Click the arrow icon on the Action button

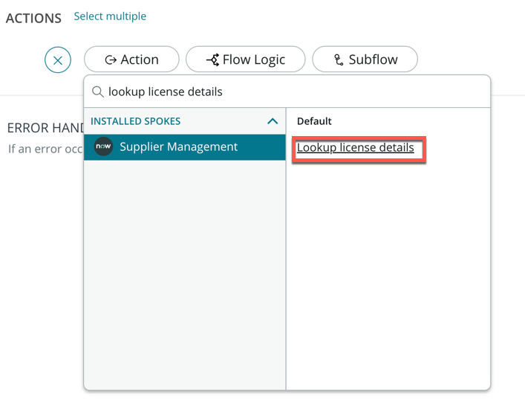111,59
